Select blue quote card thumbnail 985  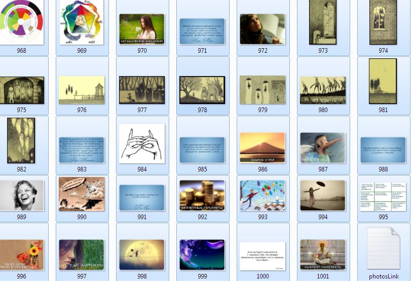coord(202,150)
